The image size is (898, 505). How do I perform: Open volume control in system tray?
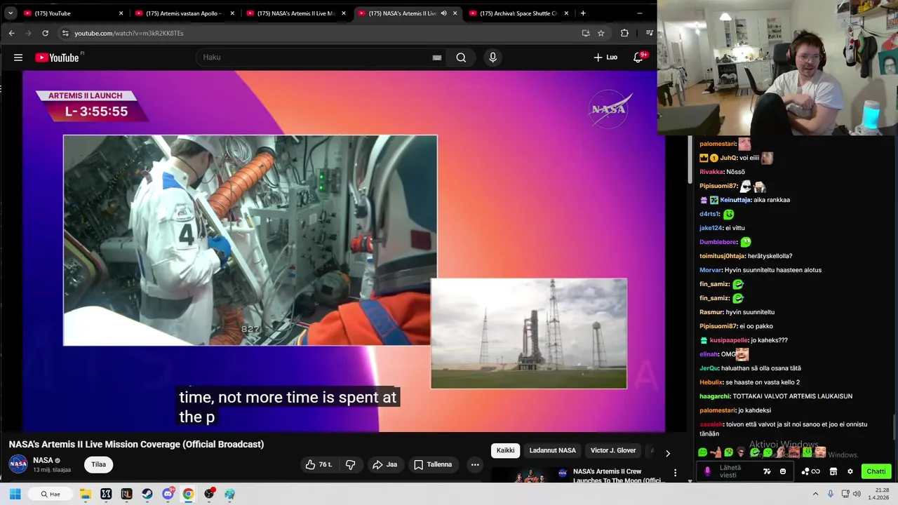[x=857, y=494]
